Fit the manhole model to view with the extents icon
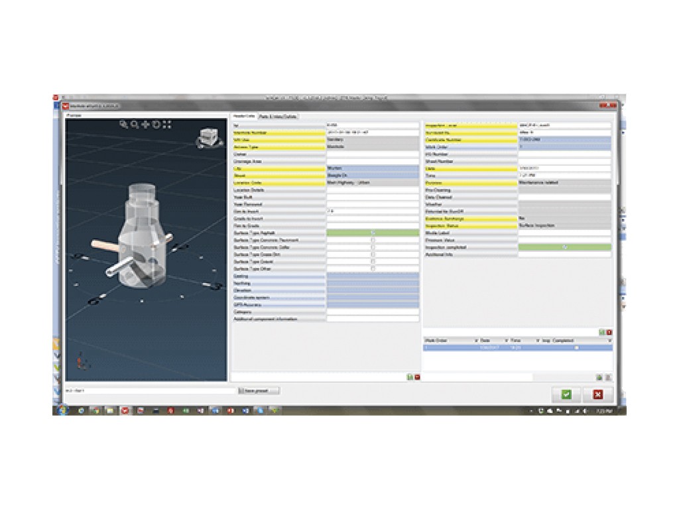 [167, 125]
